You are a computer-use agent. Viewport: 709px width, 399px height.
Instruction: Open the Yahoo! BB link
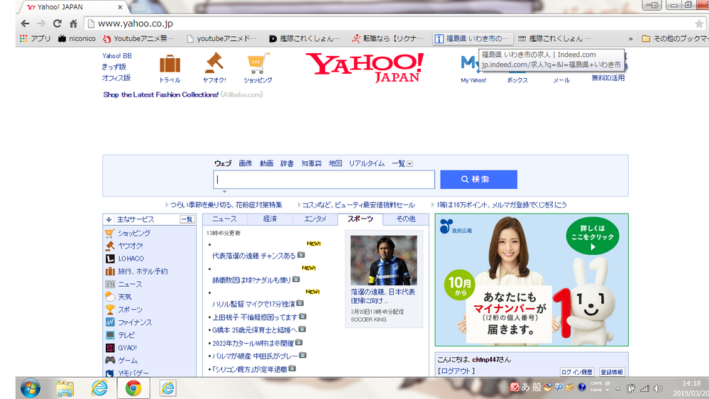click(116, 56)
